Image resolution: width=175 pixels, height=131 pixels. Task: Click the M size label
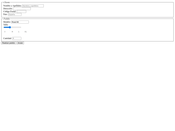tap(12, 32)
